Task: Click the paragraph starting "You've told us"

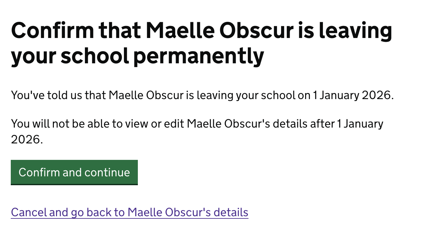Action: [x=202, y=95]
